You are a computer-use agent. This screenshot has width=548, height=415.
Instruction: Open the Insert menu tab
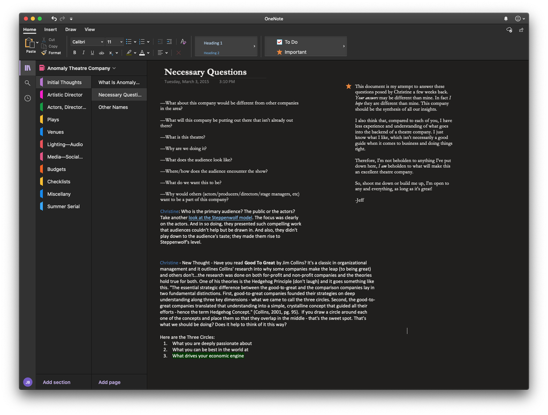coord(50,29)
